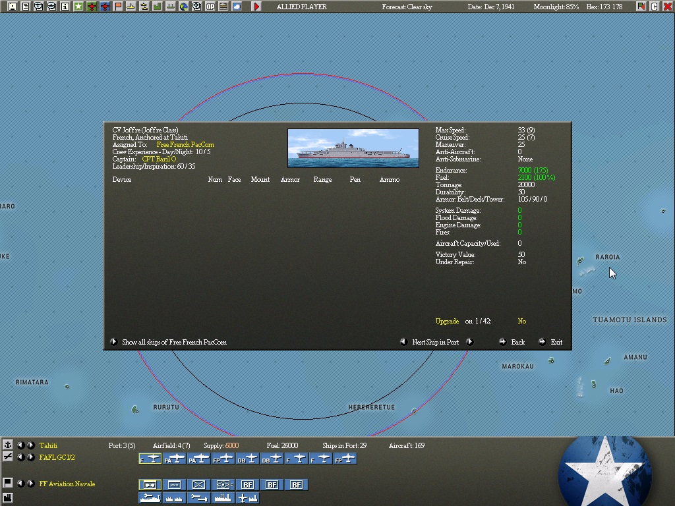Click captain name CPT Baril O.
675x506 pixels.
[160, 159]
